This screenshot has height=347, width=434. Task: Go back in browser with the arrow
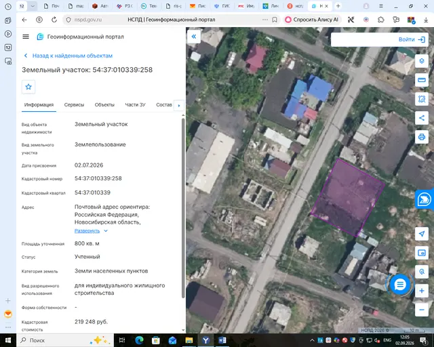[24, 20]
